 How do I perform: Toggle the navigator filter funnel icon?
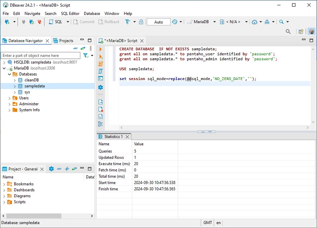coord(85,56)
